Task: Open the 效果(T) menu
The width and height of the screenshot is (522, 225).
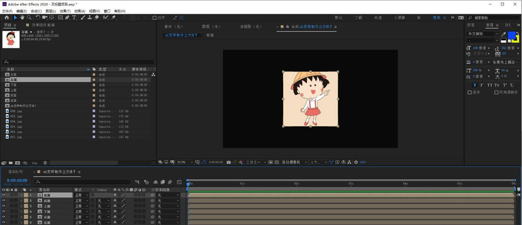Action: [x=65, y=11]
